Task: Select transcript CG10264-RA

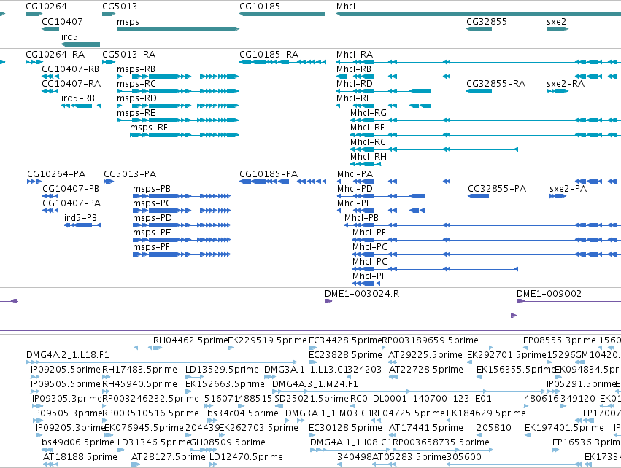Action: tap(34, 62)
